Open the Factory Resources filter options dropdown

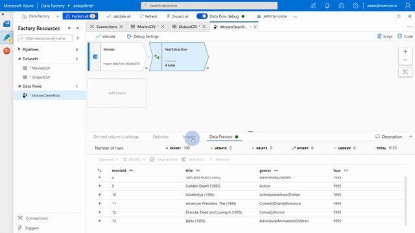coord(69,28)
